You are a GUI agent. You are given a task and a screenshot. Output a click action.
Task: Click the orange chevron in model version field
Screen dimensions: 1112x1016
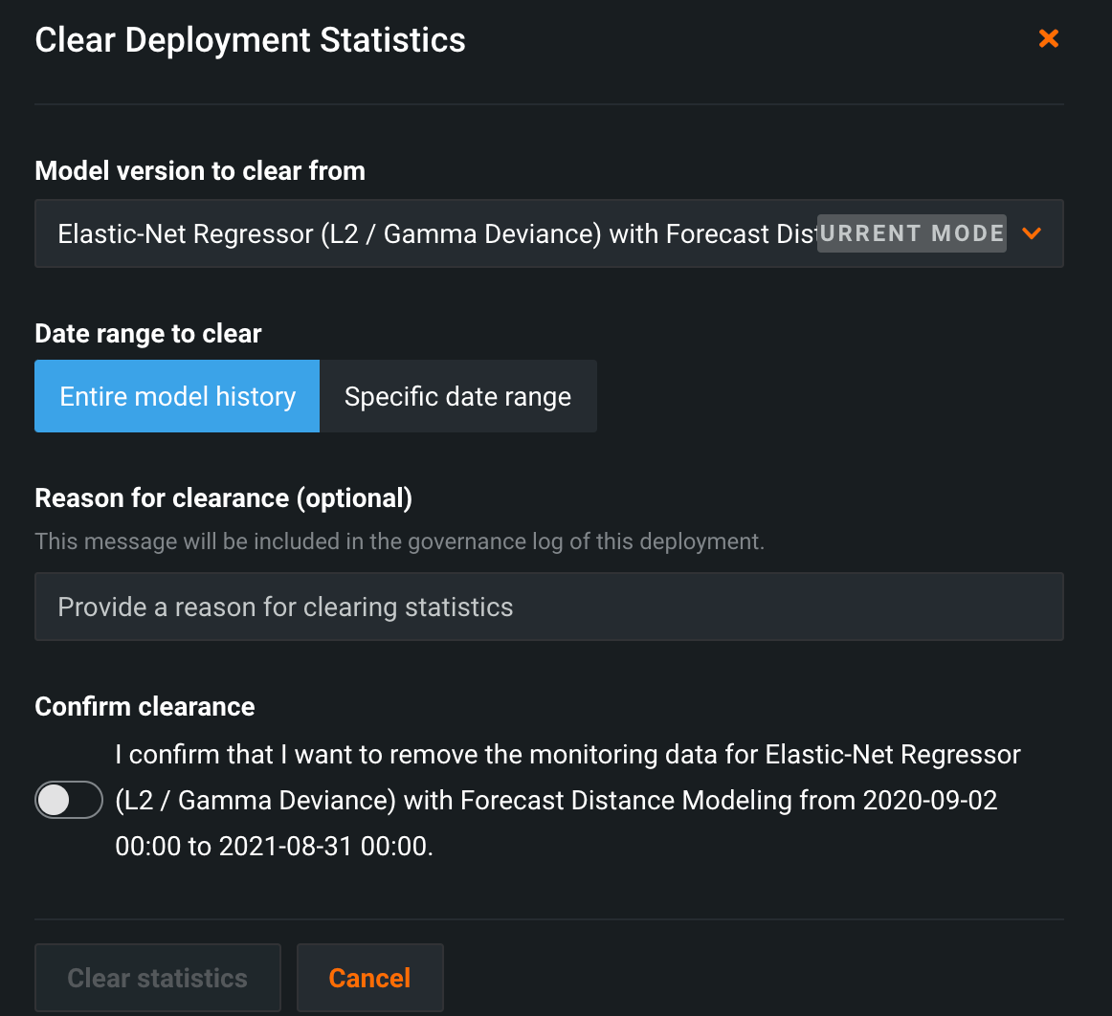(1032, 233)
